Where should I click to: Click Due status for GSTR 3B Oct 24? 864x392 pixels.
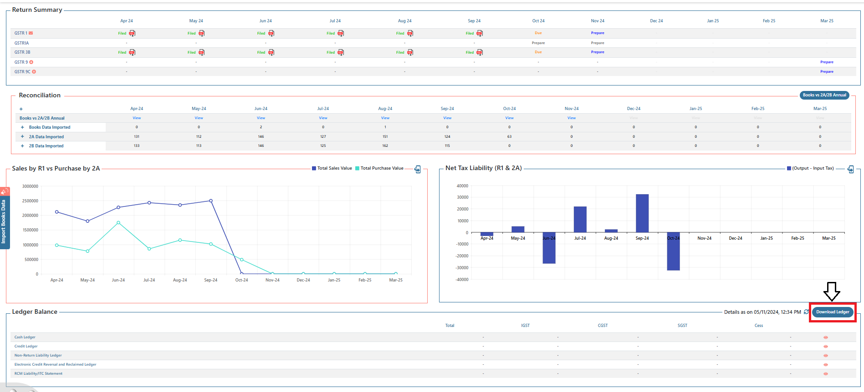(x=538, y=52)
